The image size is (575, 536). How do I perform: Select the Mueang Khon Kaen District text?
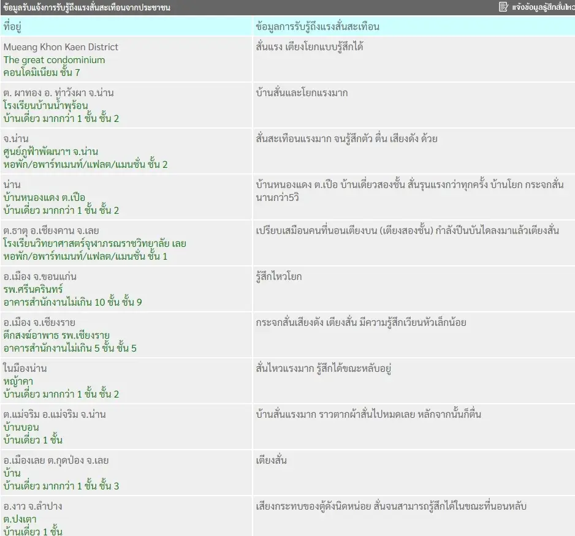(61, 47)
